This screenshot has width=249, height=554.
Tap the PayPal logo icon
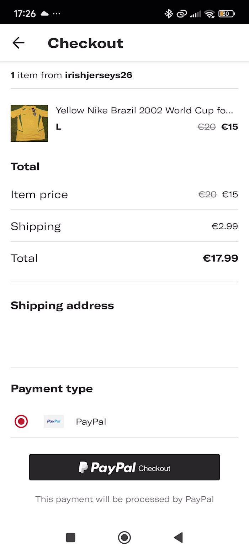53,421
